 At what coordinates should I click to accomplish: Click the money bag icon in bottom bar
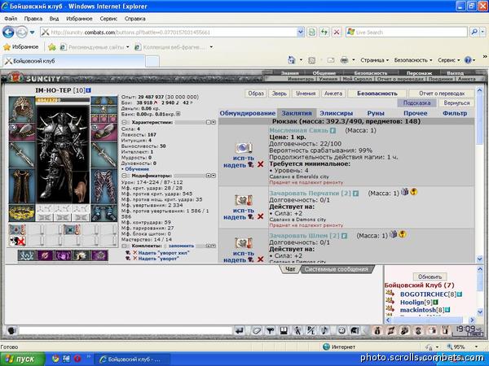point(377,330)
